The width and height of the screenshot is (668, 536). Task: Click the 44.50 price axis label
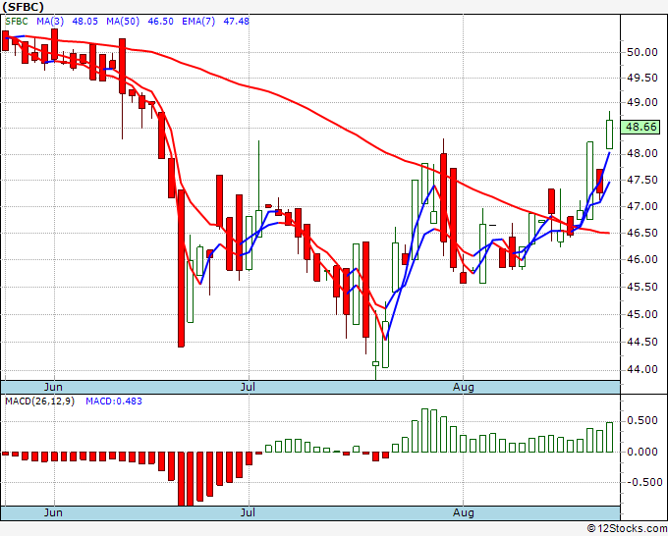point(642,342)
